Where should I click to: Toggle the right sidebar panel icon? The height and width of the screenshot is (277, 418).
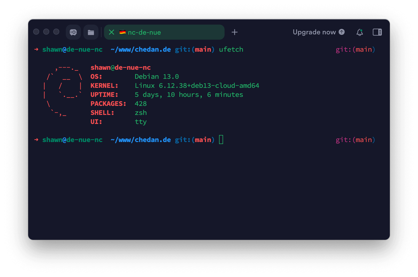tap(377, 32)
